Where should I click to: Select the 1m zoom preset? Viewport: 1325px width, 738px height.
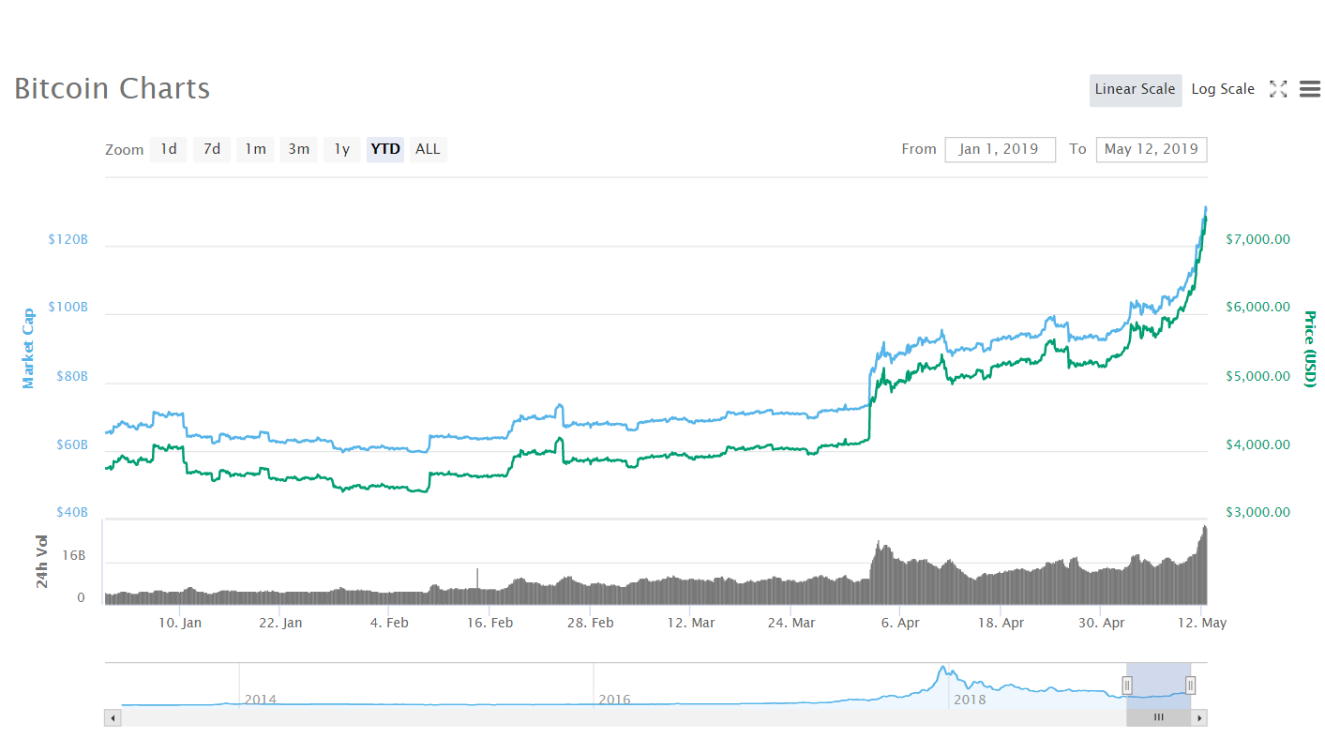click(254, 148)
